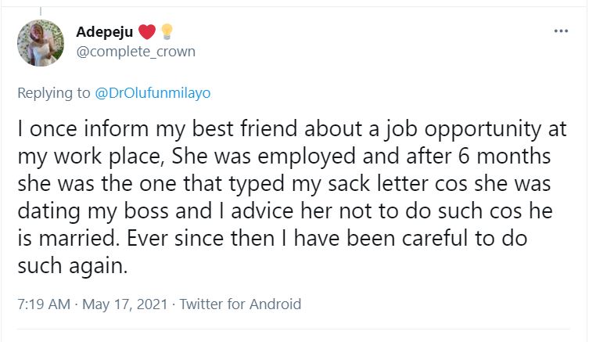Open the Twitter for Android source link
596x342 pixels.
coord(240,304)
